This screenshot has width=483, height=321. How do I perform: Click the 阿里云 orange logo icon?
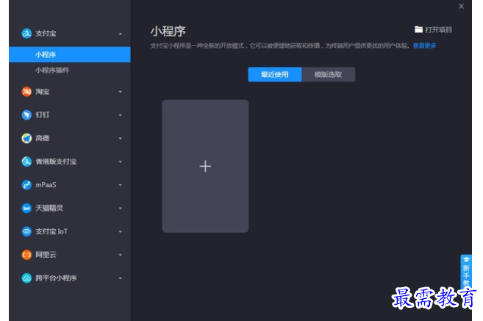(x=26, y=254)
